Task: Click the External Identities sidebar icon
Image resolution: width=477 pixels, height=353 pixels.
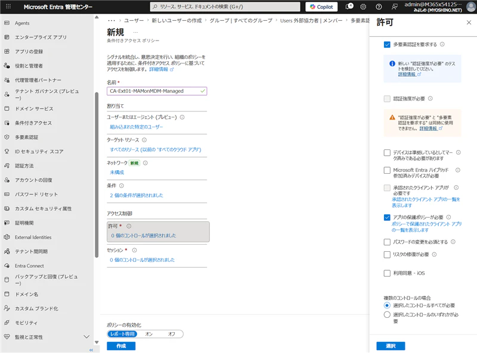Action: click(7, 237)
